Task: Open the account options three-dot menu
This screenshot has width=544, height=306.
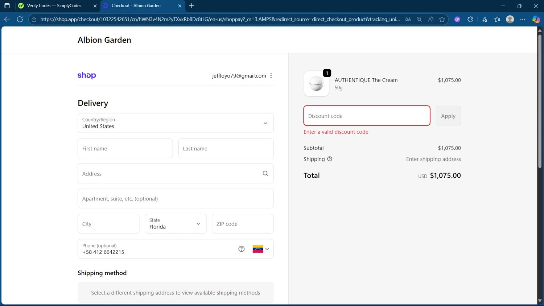Action: point(271,76)
